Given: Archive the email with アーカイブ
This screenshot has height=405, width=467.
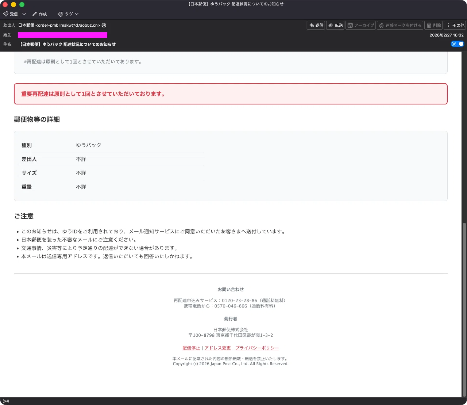Looking at the screenshot, I should point(360,25).
